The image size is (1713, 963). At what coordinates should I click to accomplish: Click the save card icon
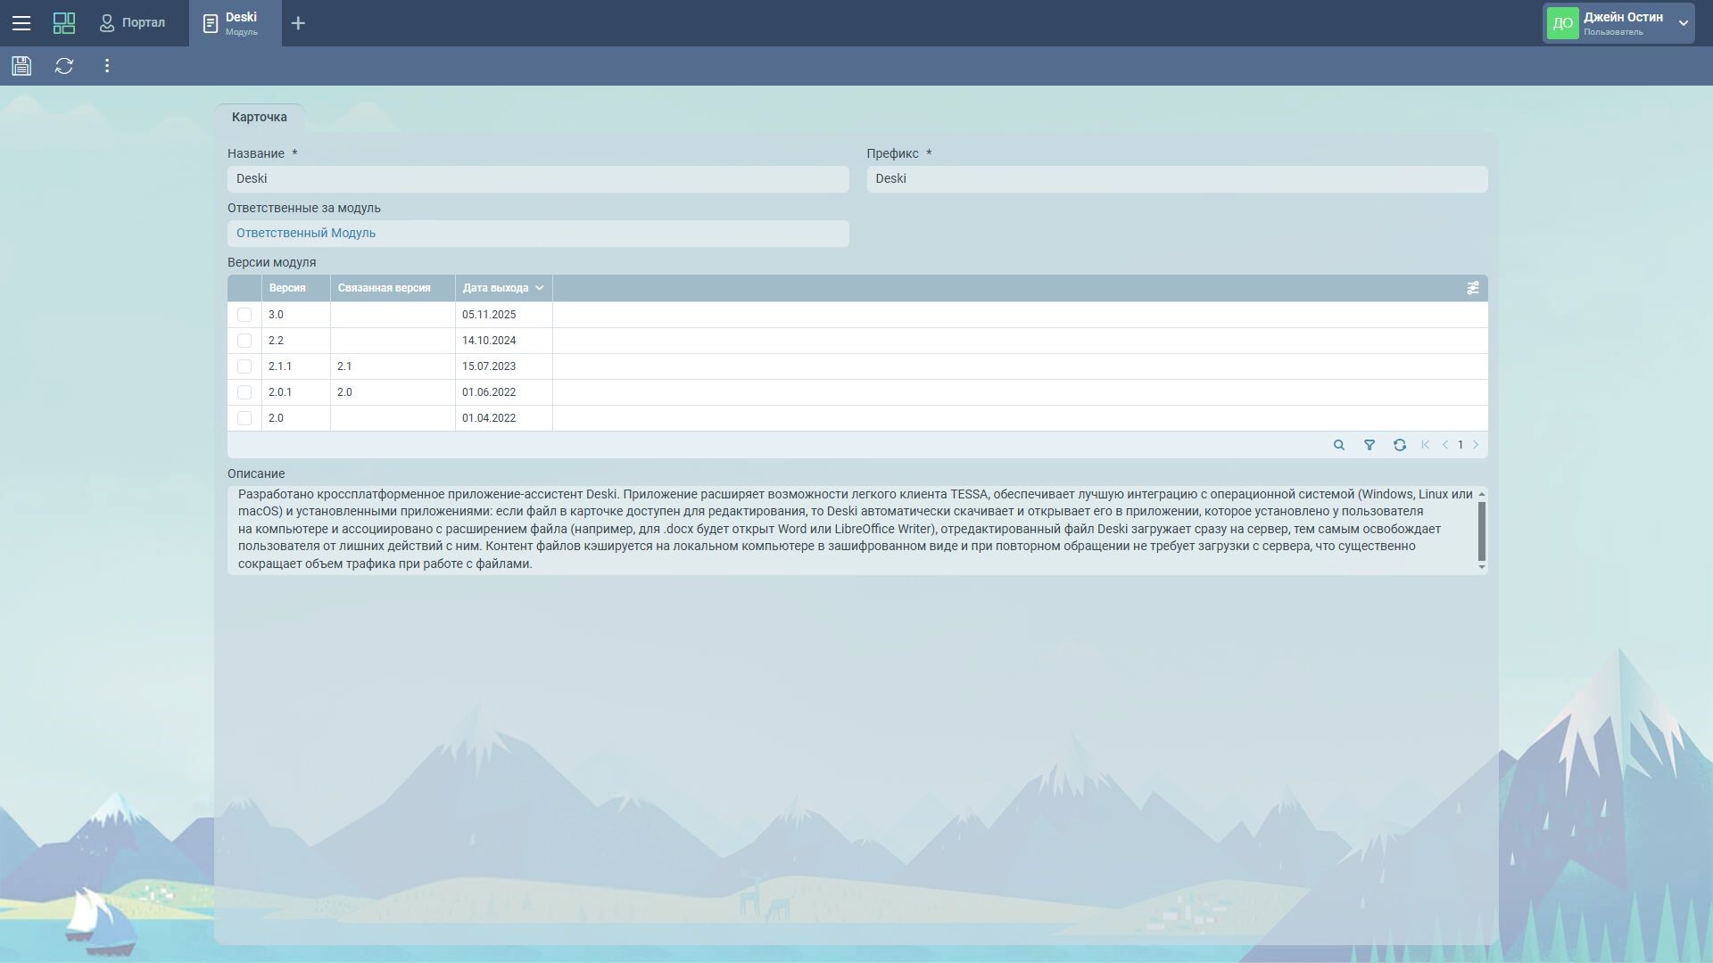[x=21, y=66]
